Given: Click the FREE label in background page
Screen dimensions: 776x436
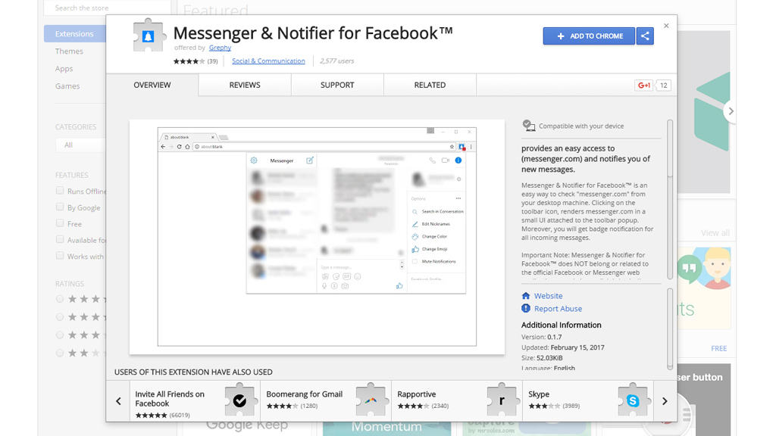Looking at the screenshot, I should 718,348.
